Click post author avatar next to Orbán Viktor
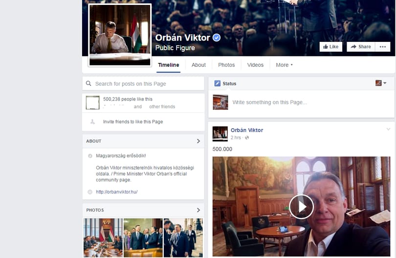The height and width of the screenshot is (258, 396). click(220, 134)
